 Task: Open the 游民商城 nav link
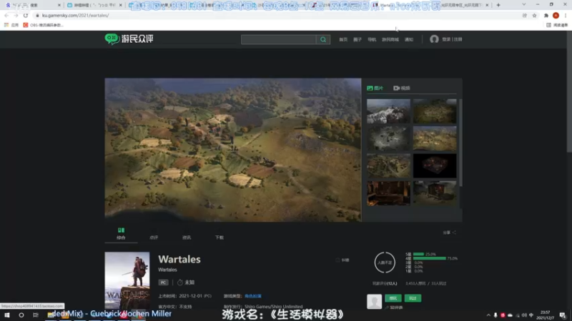click(390, 39)
